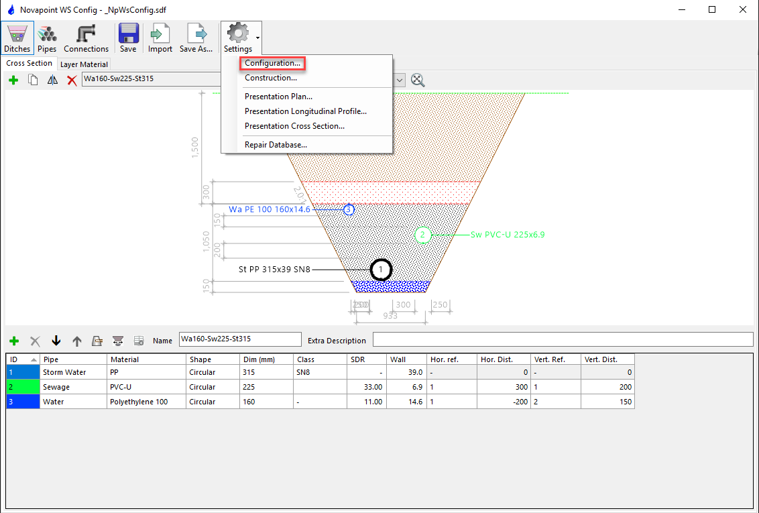
Task: Open the Ditches section in the toolbar
Action: [17, 38]
